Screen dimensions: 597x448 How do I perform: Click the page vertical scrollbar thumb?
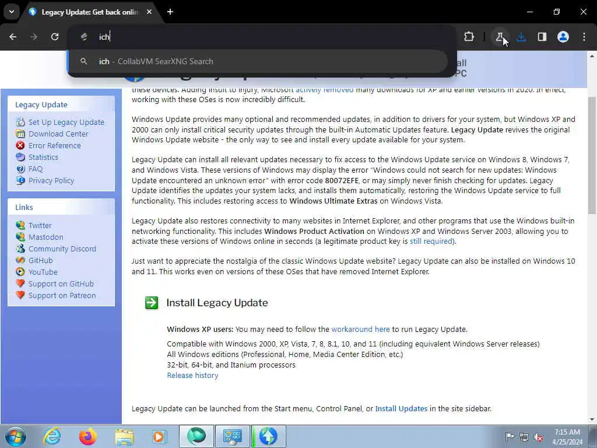592,155
